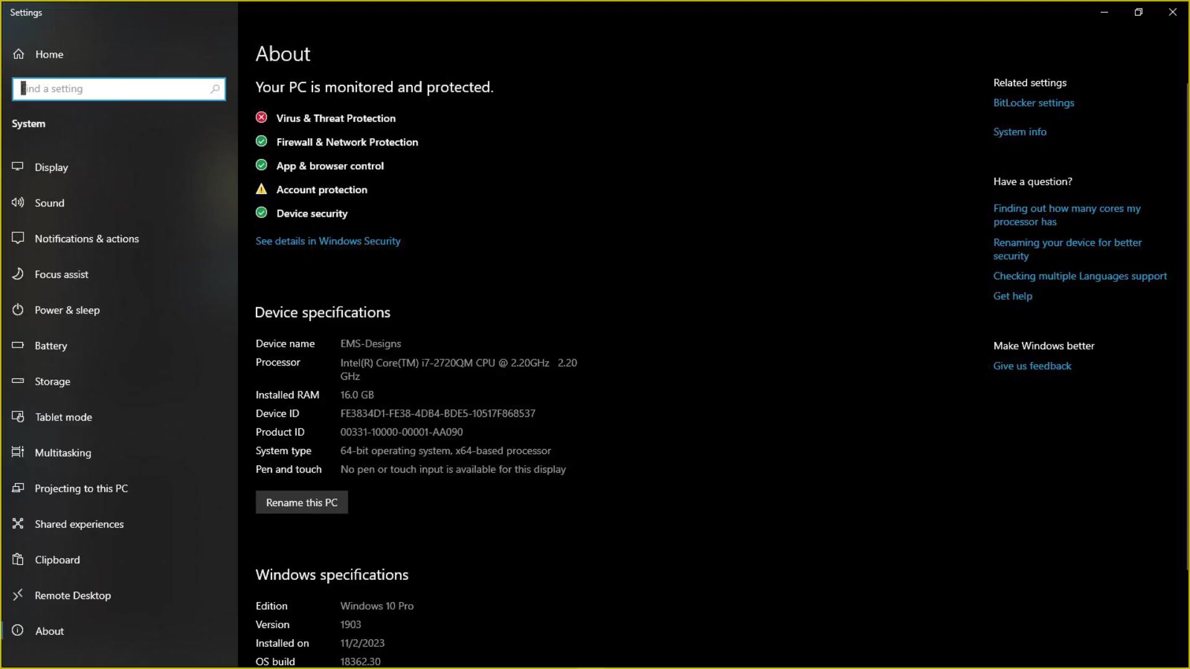Open BitLocker settings link
The height and width of the screenshot is (669, 1190).
coord(1034,103)
